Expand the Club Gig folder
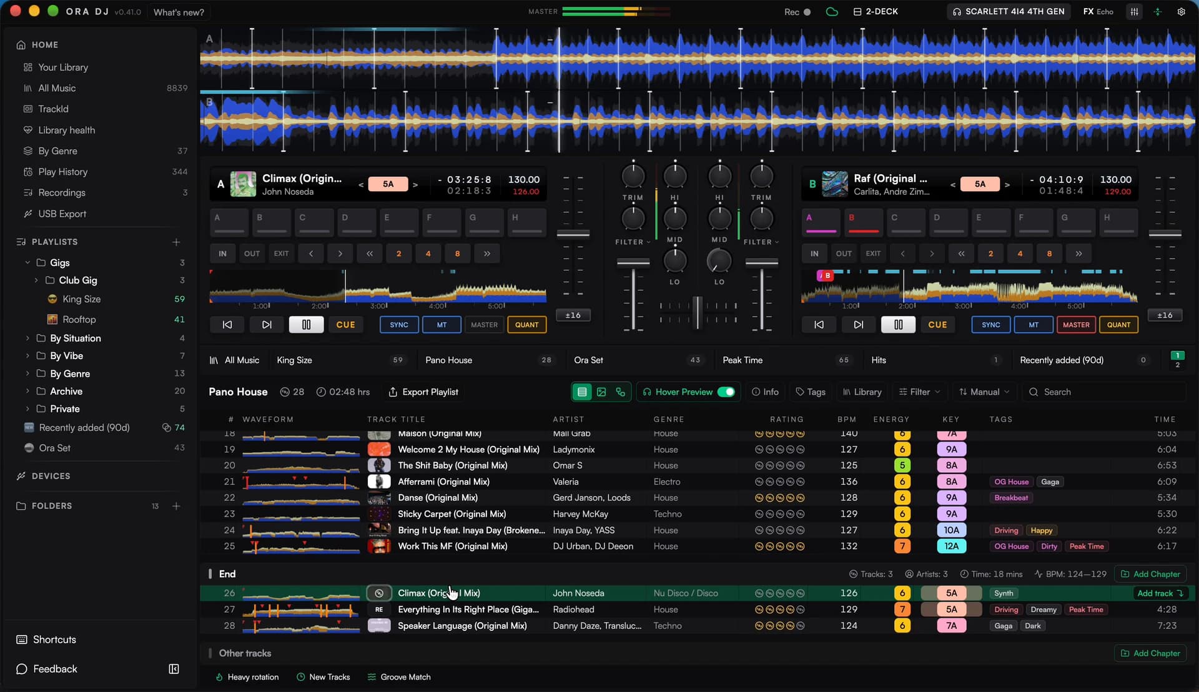Viewport: 1199px width, 692px height. tap(36, 280)
